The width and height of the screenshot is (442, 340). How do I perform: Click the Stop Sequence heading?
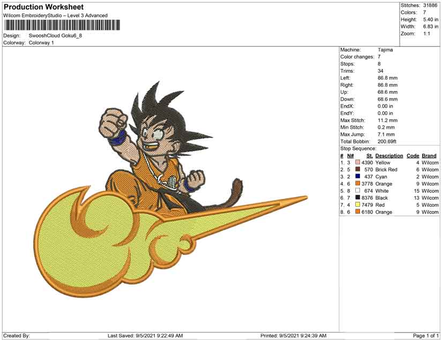[358, 148]
